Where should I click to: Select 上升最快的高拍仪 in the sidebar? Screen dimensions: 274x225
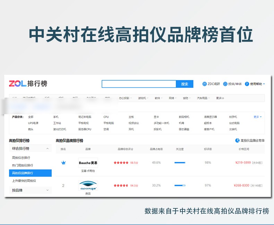[x=24, y=181]
